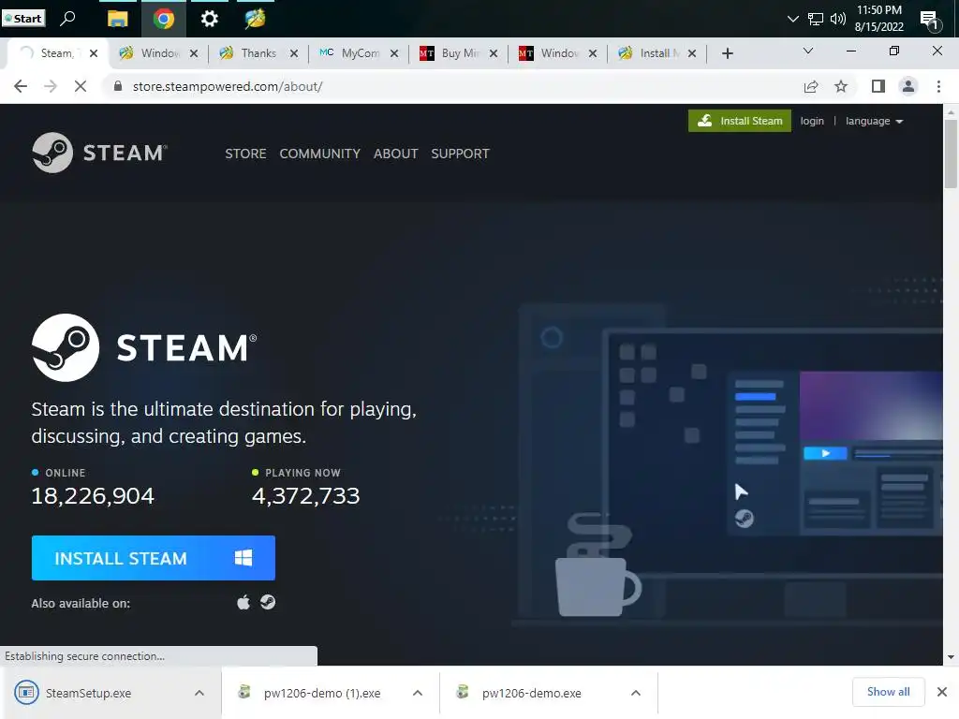Image resolution: width=959 pixels, height=719 pixels.
Task: Open Chrome three-dot menu
Action: click(938, 86)
